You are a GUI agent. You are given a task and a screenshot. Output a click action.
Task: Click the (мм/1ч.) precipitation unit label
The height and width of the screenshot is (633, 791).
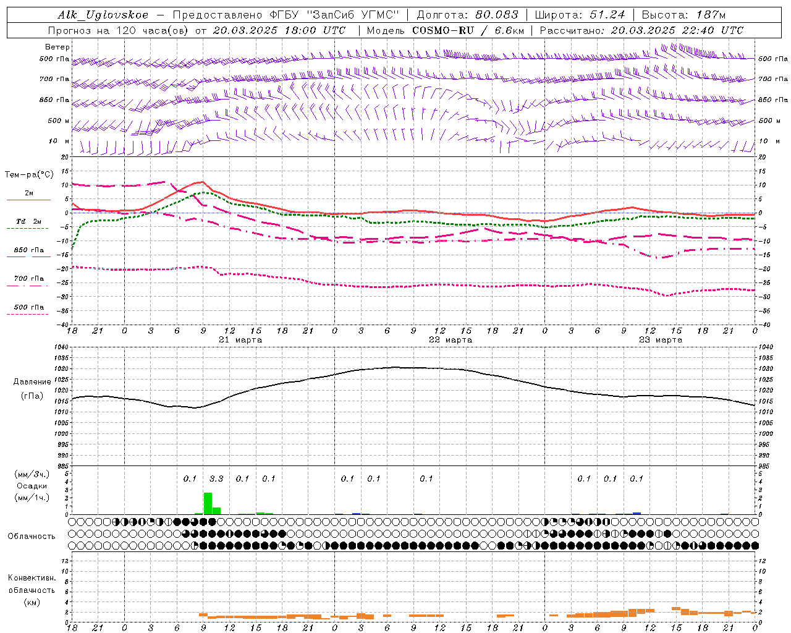click(32, 498)
